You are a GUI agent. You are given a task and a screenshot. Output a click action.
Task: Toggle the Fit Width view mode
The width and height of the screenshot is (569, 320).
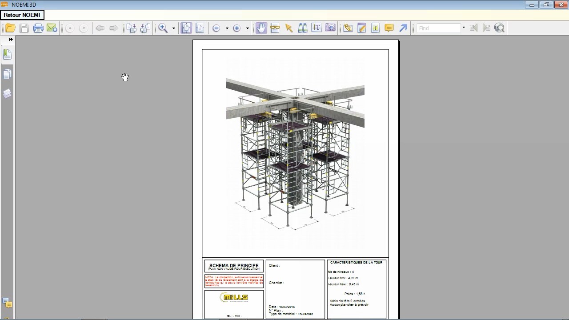[x=200, y=28]
